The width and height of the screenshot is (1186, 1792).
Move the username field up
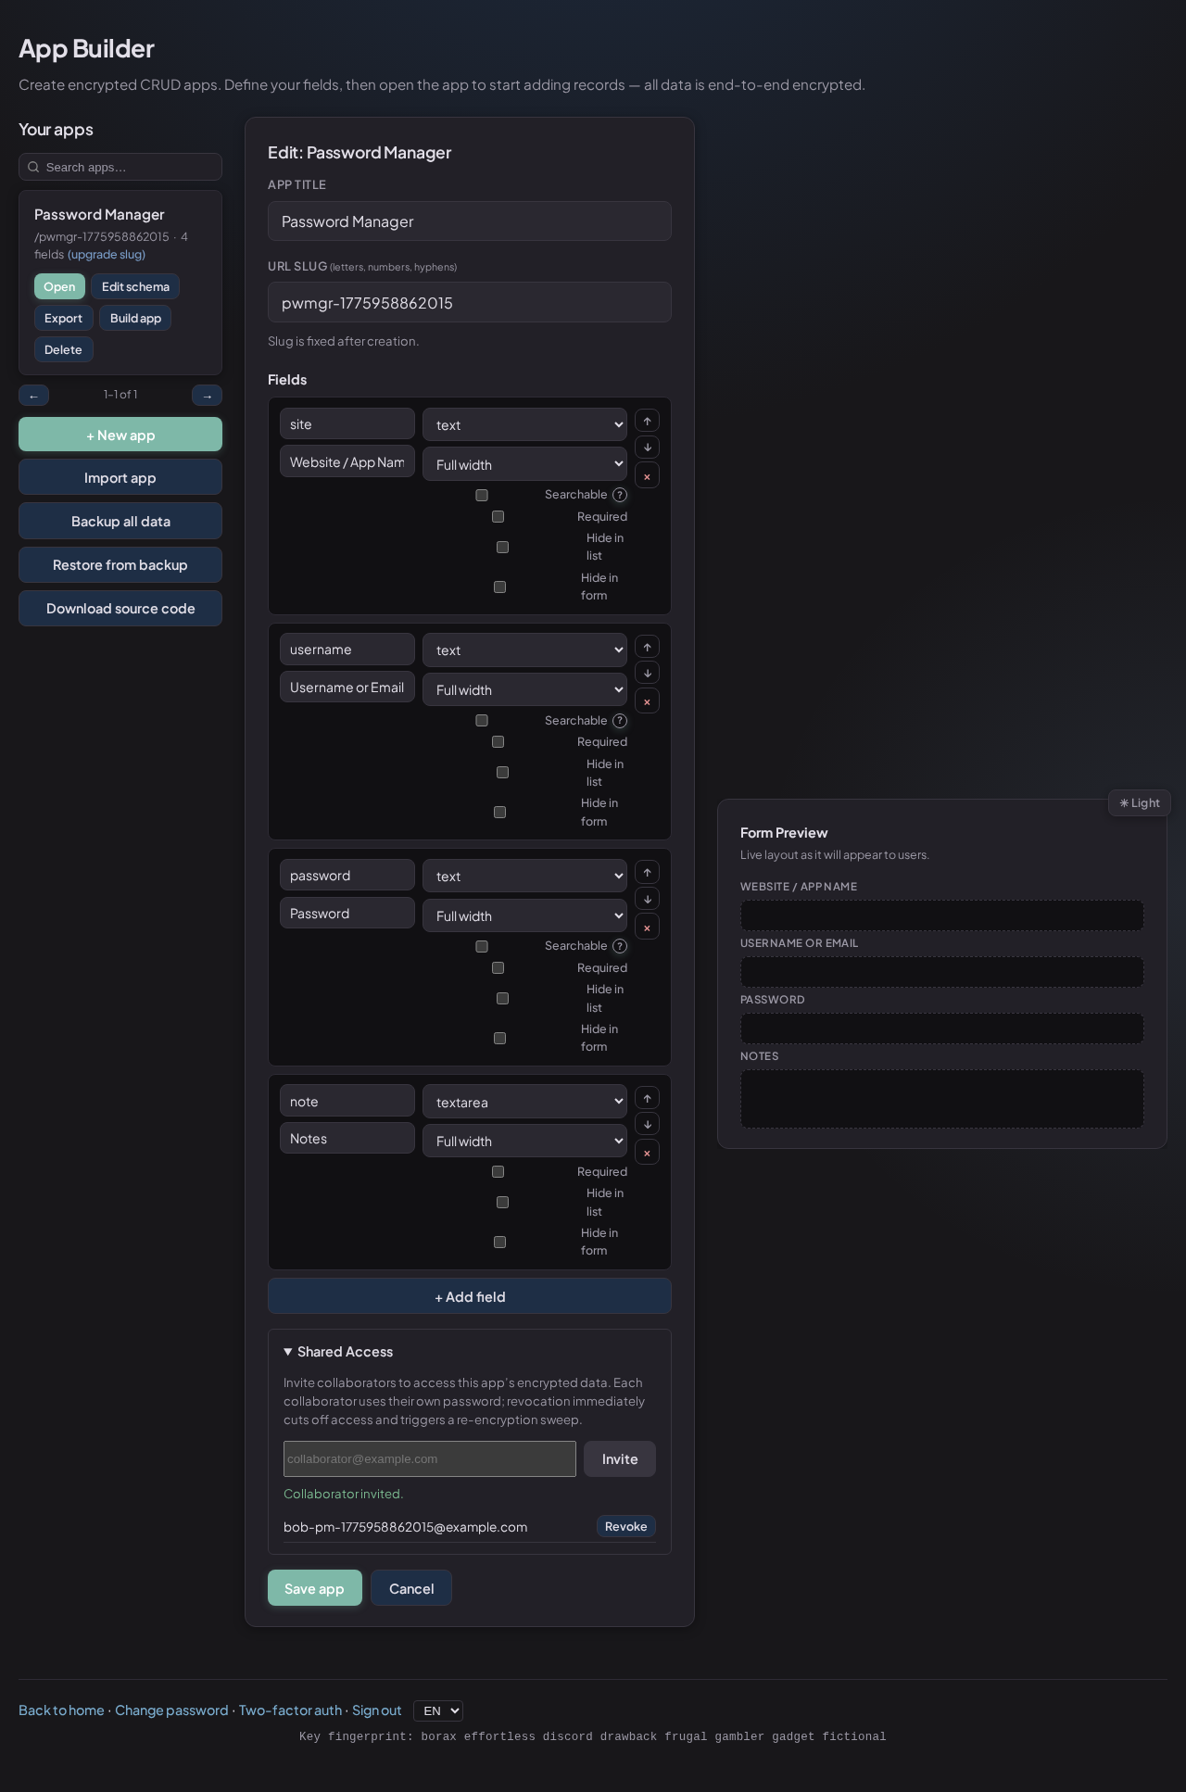pos(647,647)
